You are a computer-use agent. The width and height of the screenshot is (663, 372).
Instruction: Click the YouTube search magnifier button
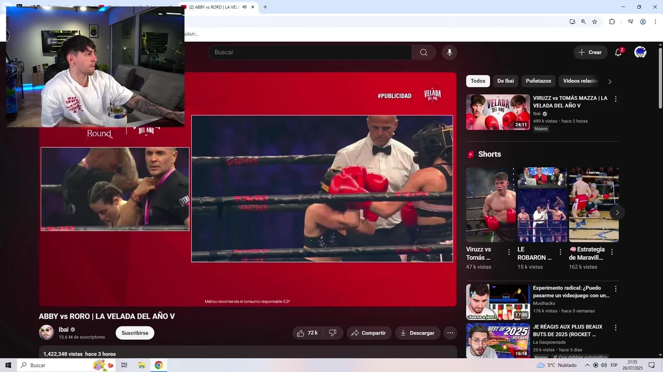(x=424, y=52)
